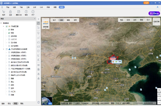Click the distance measuring ruler icon

click(38, 65)
